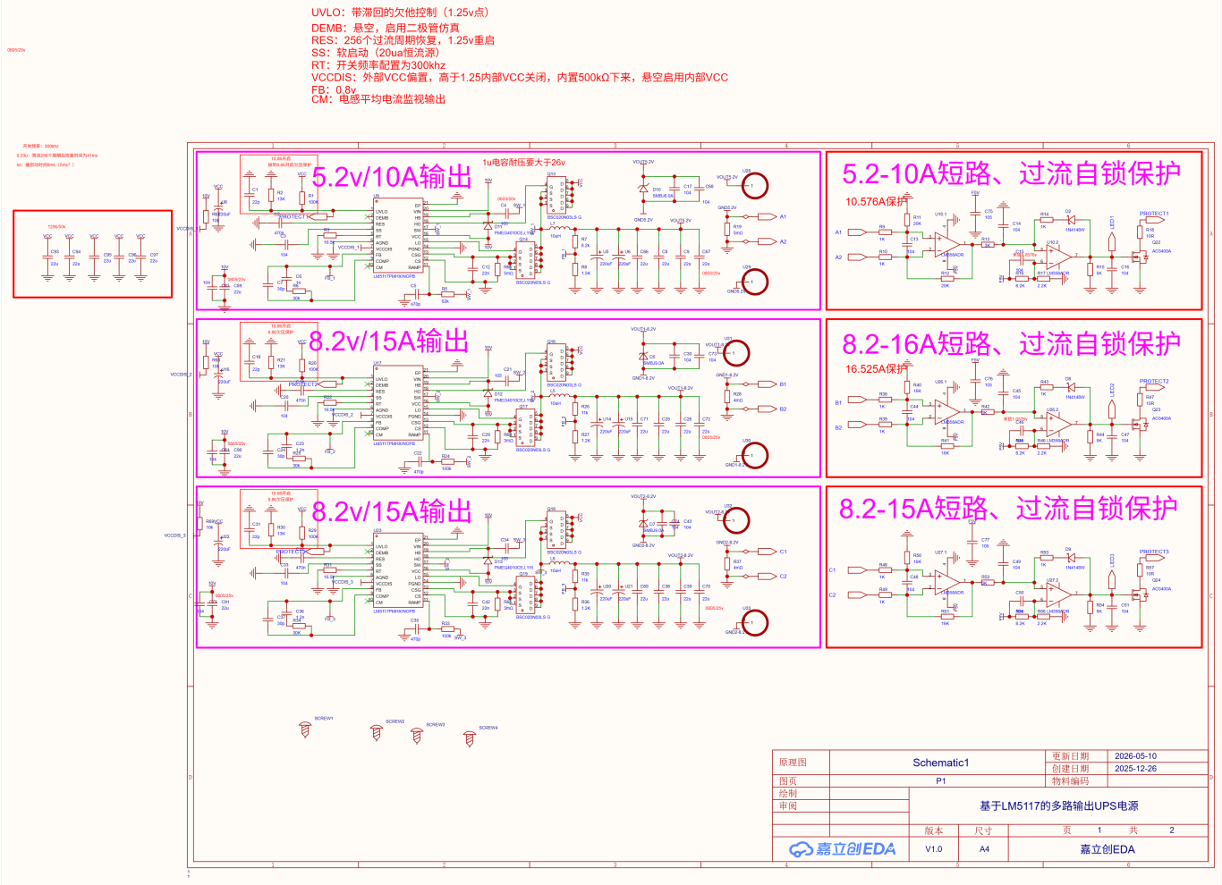Click the LED1 label in protection circuit

pos(1112,223)
